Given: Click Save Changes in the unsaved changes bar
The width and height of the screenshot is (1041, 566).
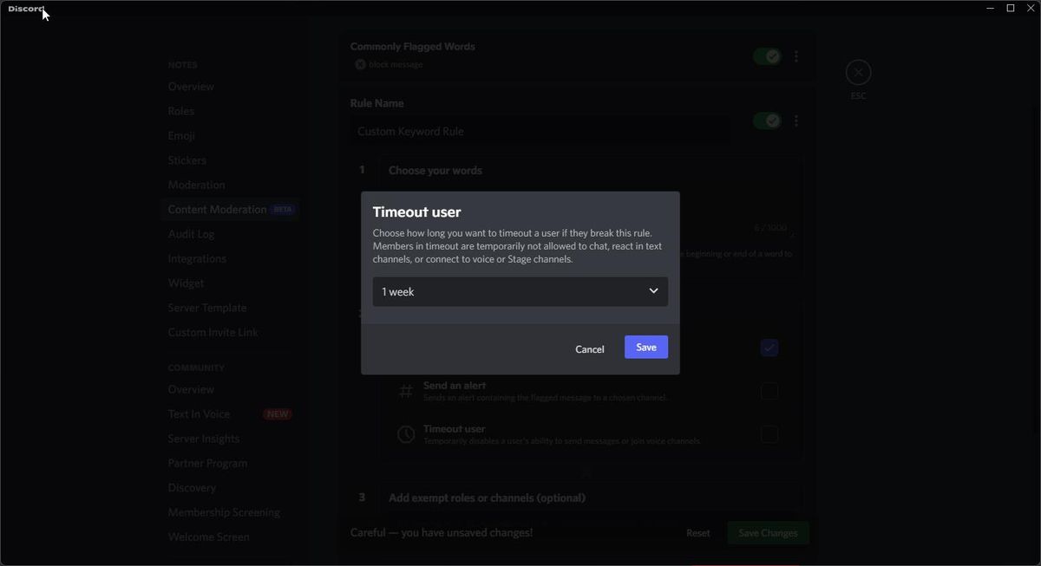Looking at the screenshot, I should point(767,532).
